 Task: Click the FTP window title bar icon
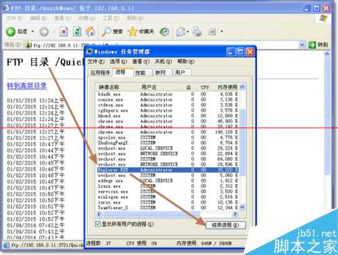tap(6, 8)
